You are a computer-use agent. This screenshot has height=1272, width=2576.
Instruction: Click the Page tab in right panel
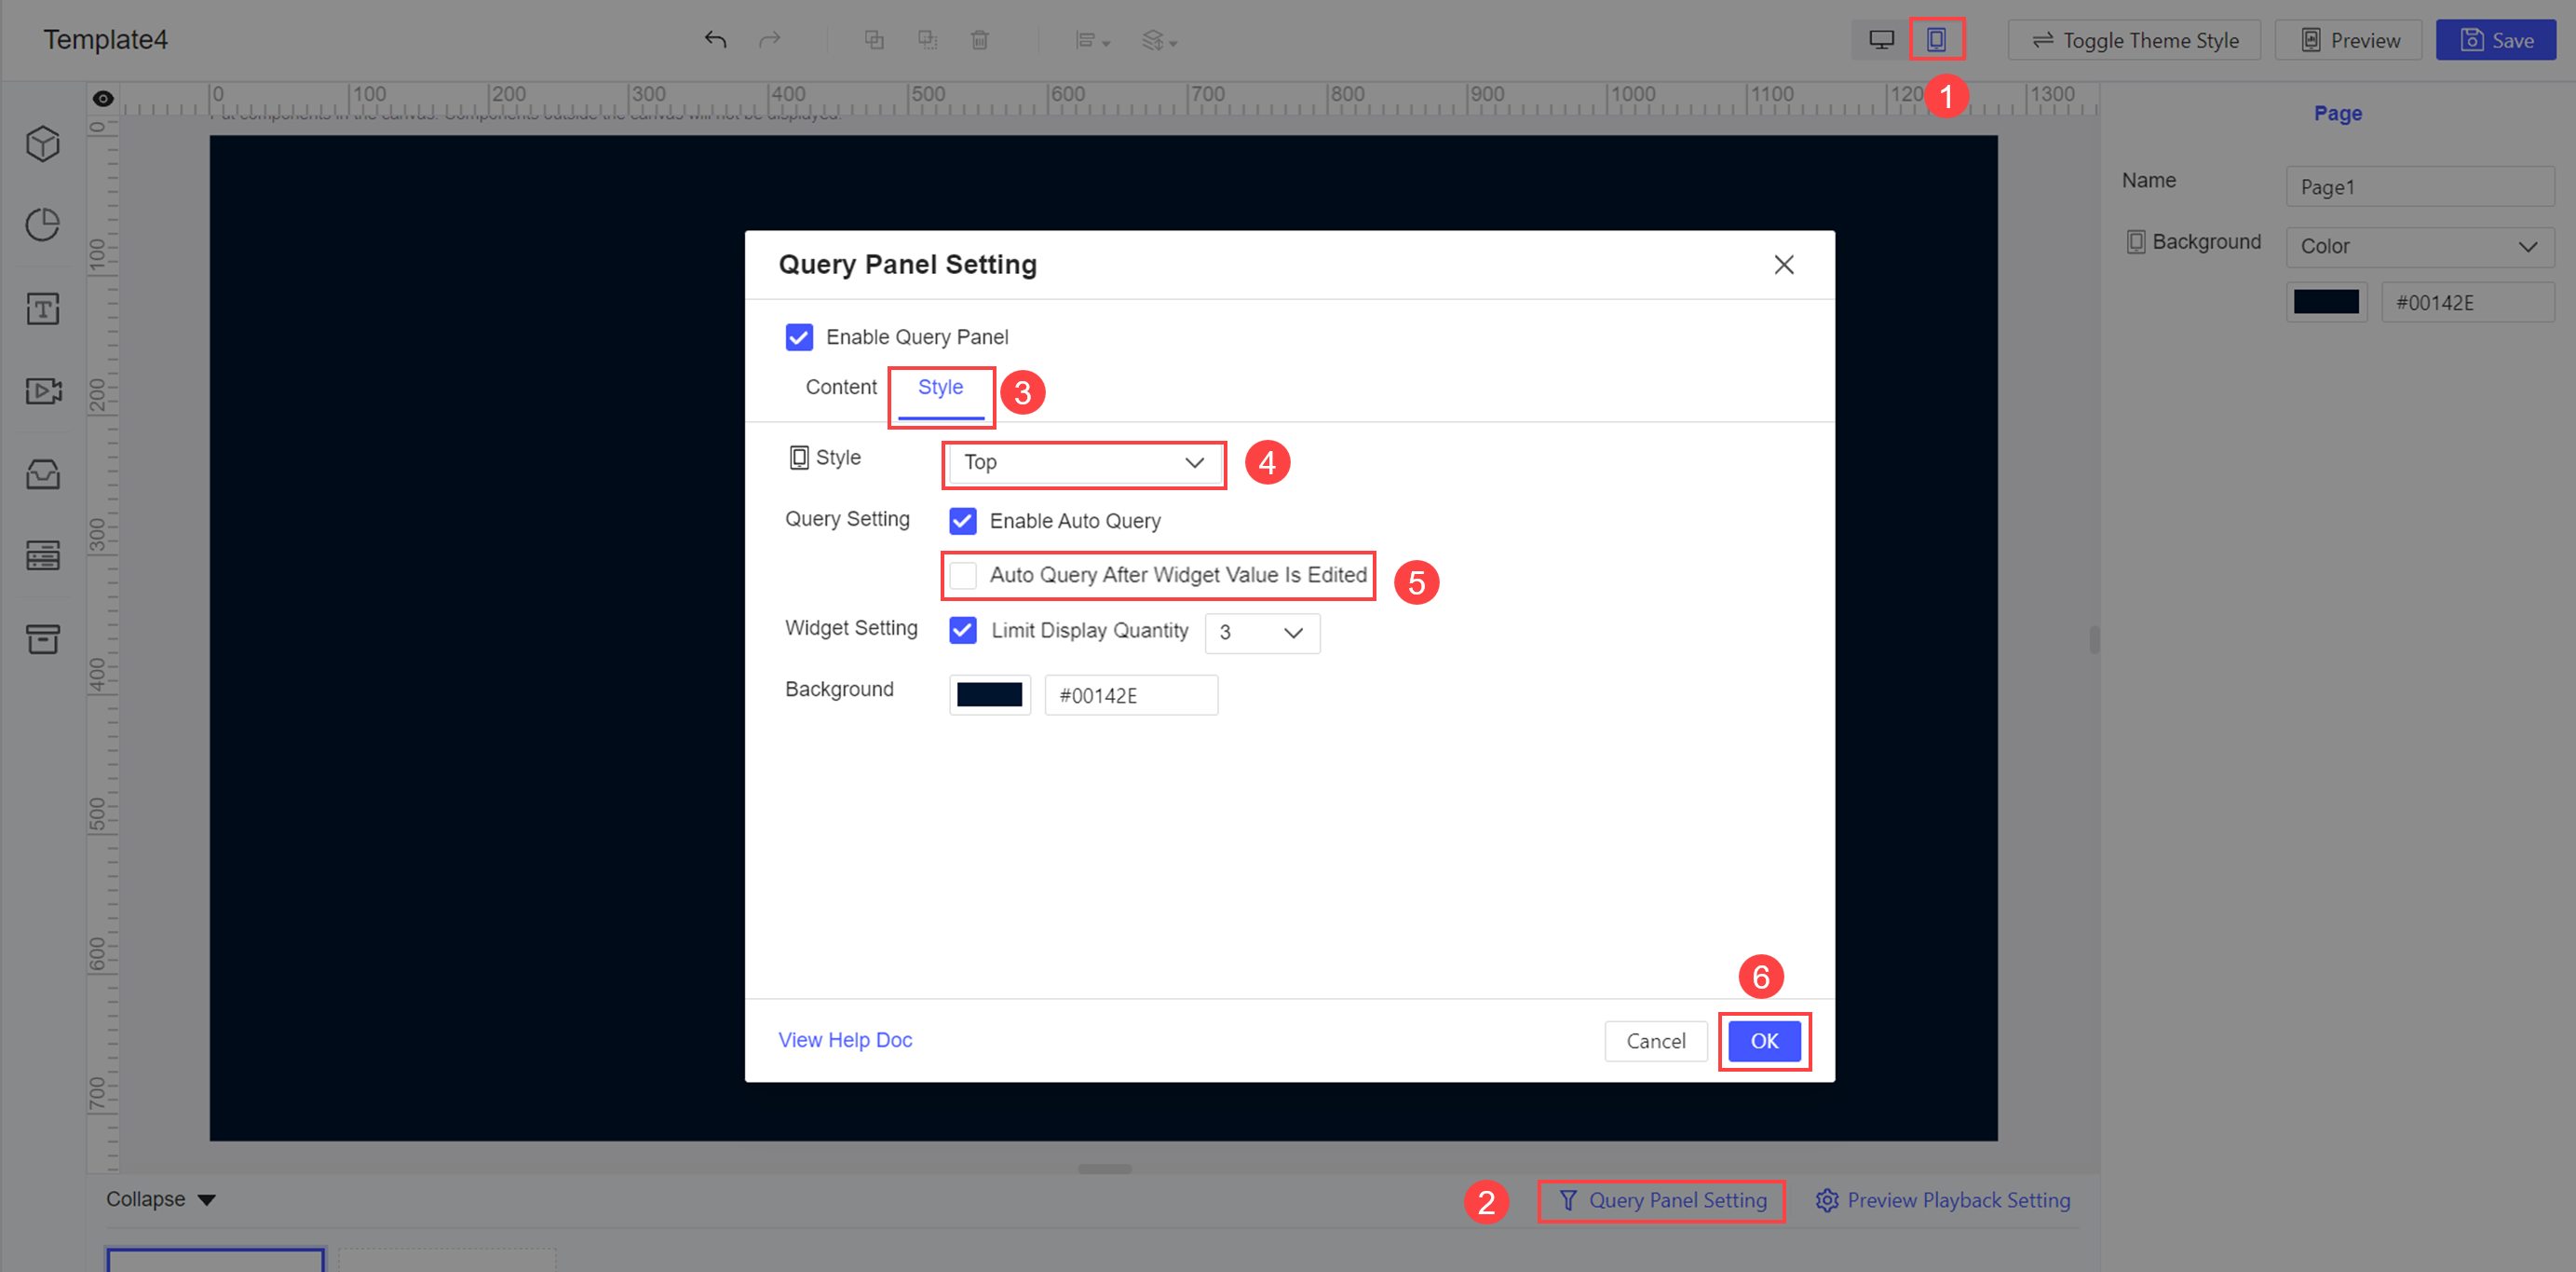click(2338, 113)
